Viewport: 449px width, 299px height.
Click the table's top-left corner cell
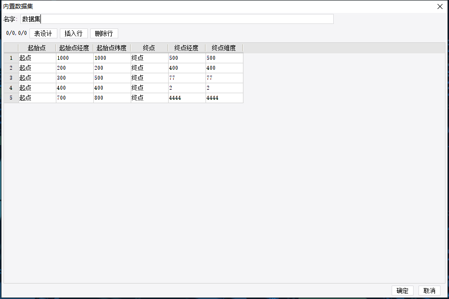point(11,48)
